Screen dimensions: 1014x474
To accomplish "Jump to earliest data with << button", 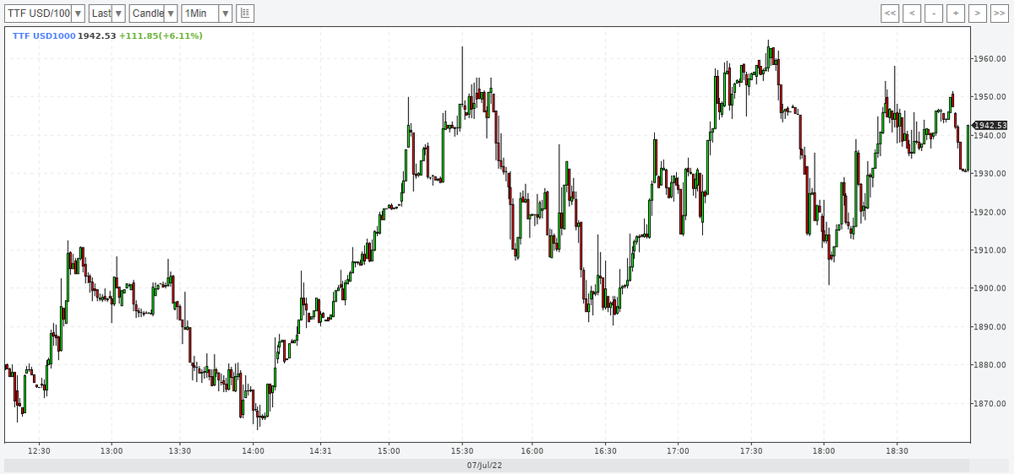I will [x=890, y=14].
